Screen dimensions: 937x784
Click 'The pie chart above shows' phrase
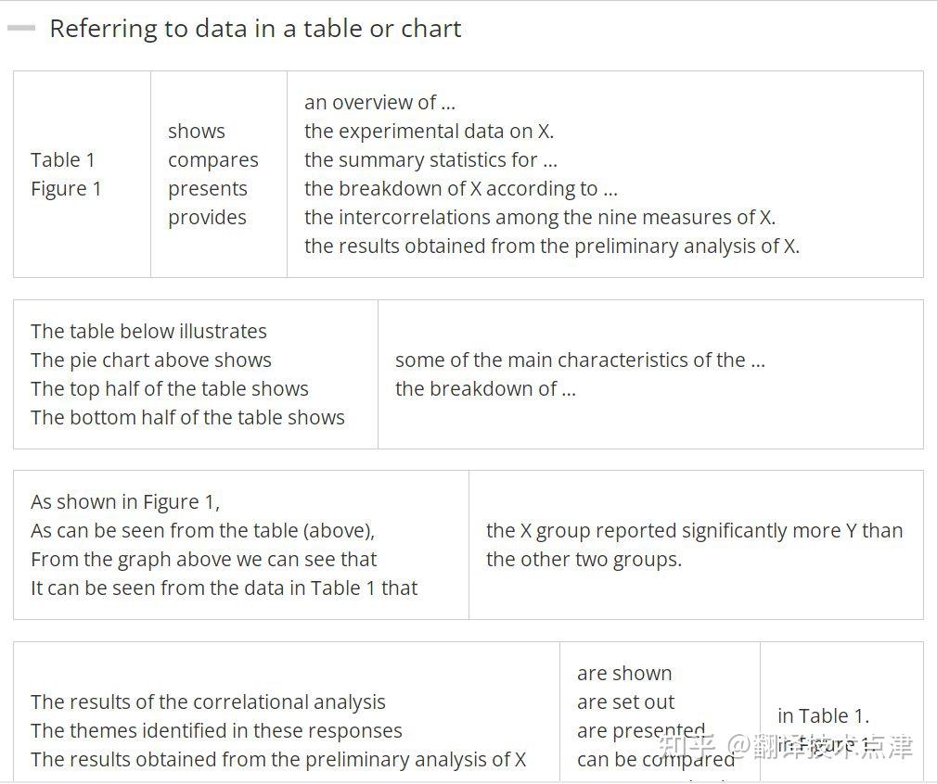[x=151, y=360]
